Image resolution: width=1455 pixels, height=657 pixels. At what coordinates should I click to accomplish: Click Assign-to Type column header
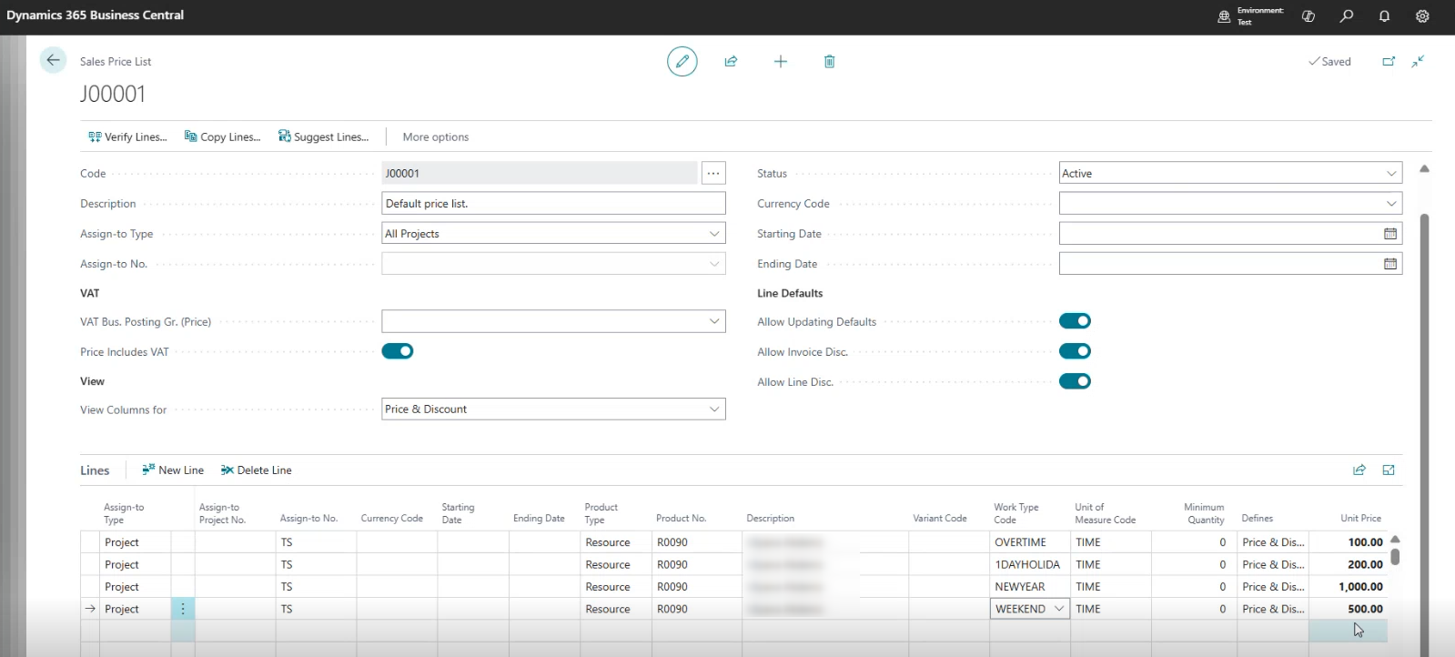point(124,513)
